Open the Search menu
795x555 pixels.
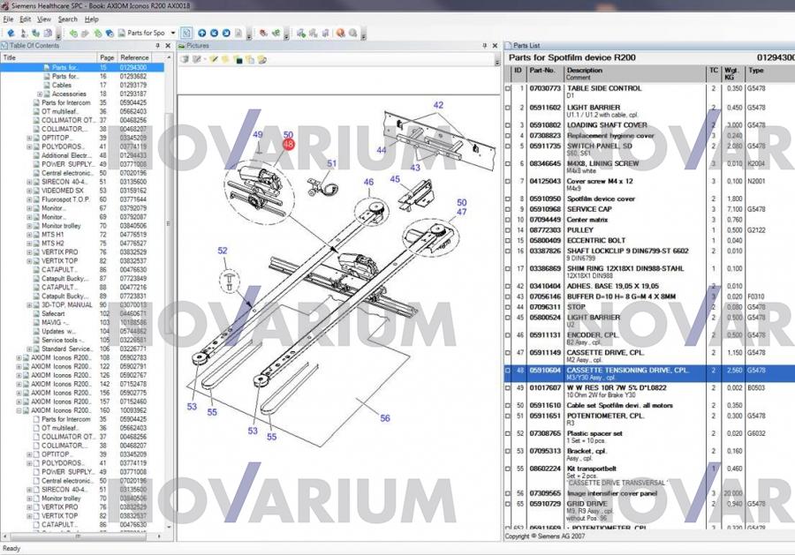tap(68, 19)
